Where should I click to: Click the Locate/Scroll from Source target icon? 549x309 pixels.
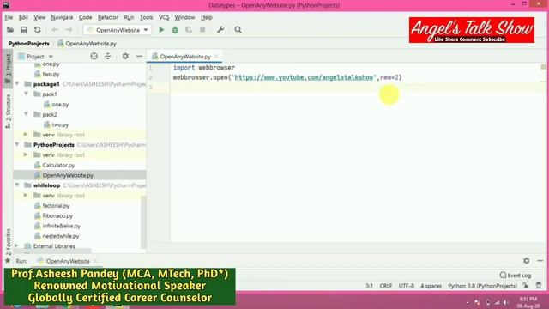click(94, 56)
